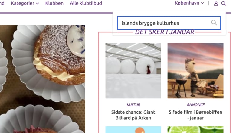
Task: Open the Sidste chance: Giant Billiard article link
Action: [x=133, y=115]
